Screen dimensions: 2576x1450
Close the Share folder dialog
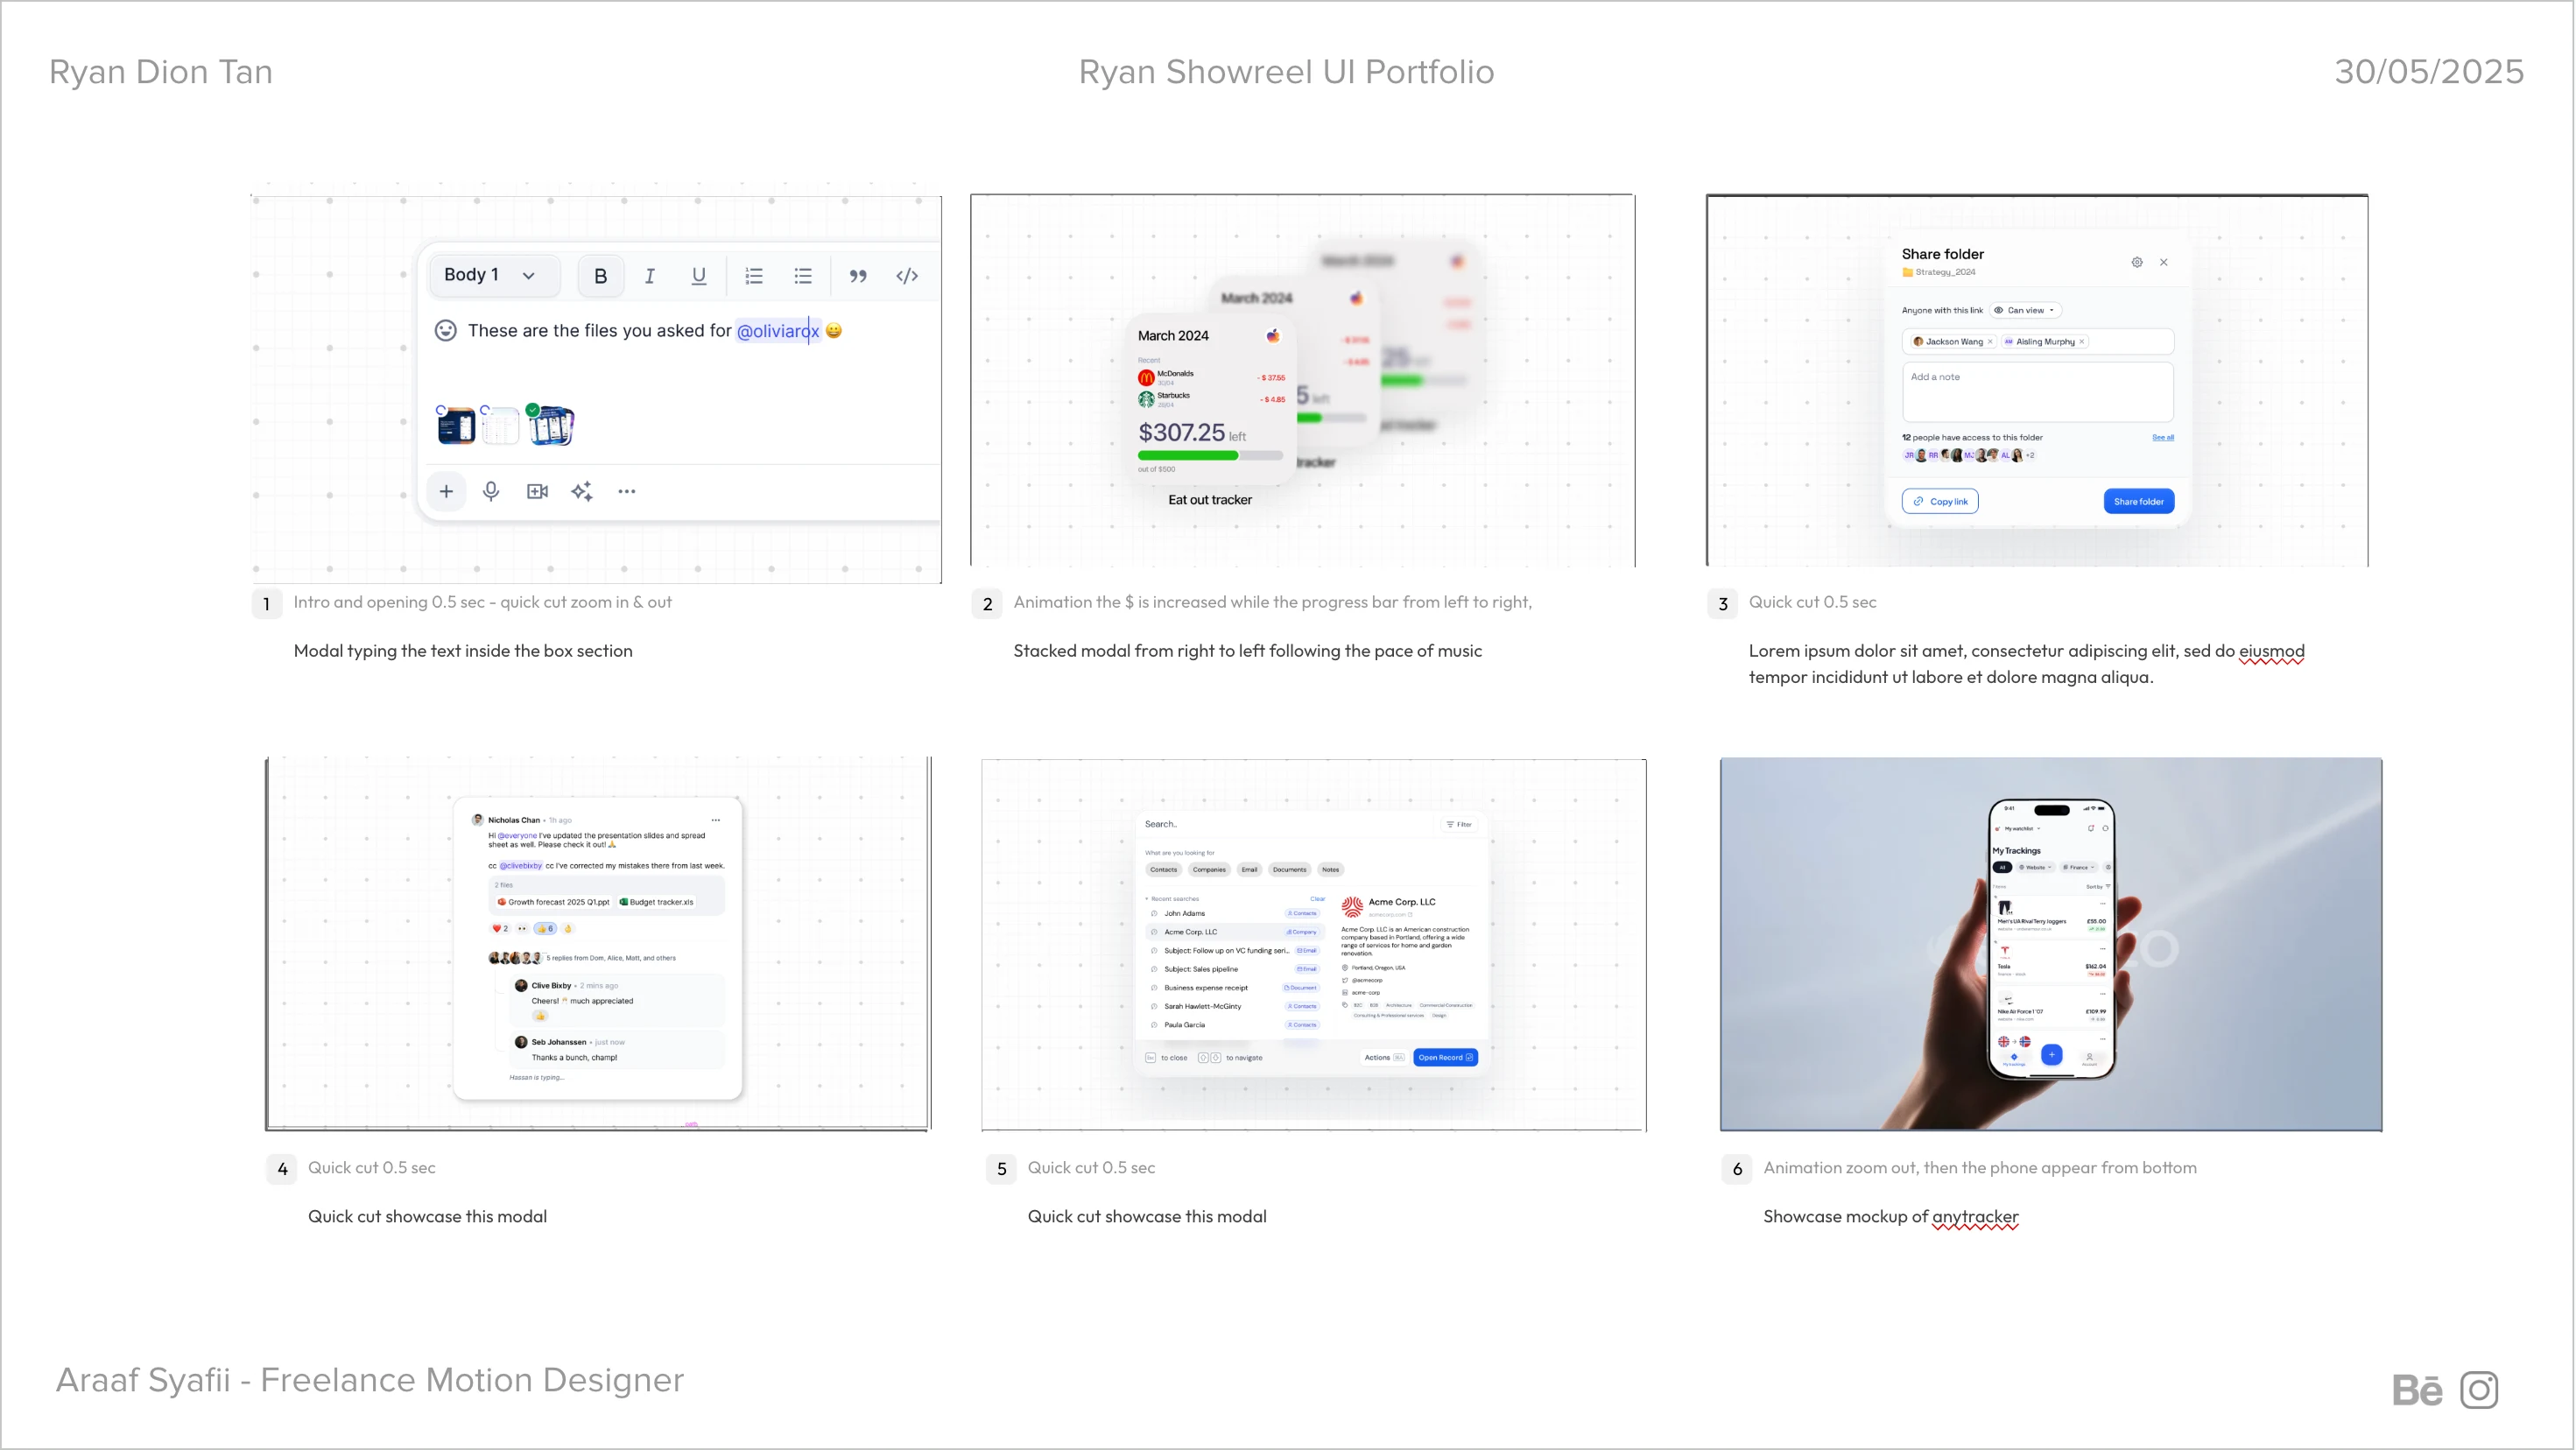pos(2164,262)
